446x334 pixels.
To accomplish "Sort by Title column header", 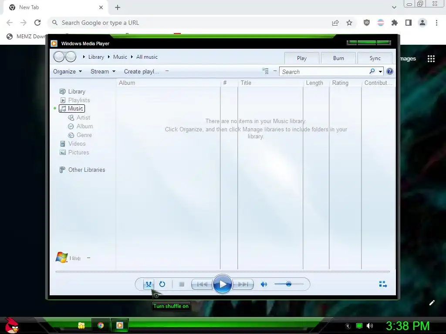I will point(270,83).
